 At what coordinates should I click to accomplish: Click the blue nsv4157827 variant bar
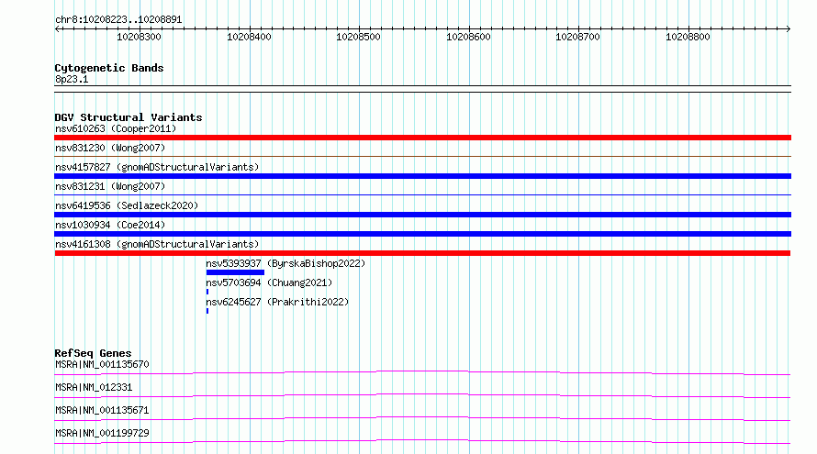(422, 176)
